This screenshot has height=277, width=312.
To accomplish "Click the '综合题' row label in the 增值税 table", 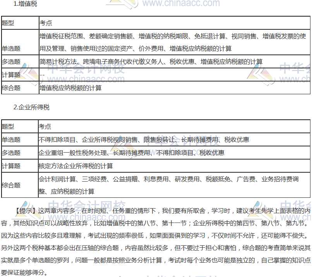I will (11, 88).
